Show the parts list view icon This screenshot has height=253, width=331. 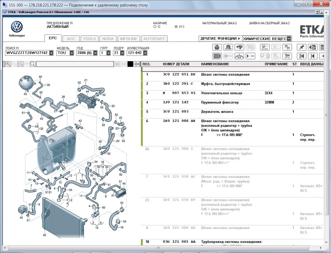217,56
